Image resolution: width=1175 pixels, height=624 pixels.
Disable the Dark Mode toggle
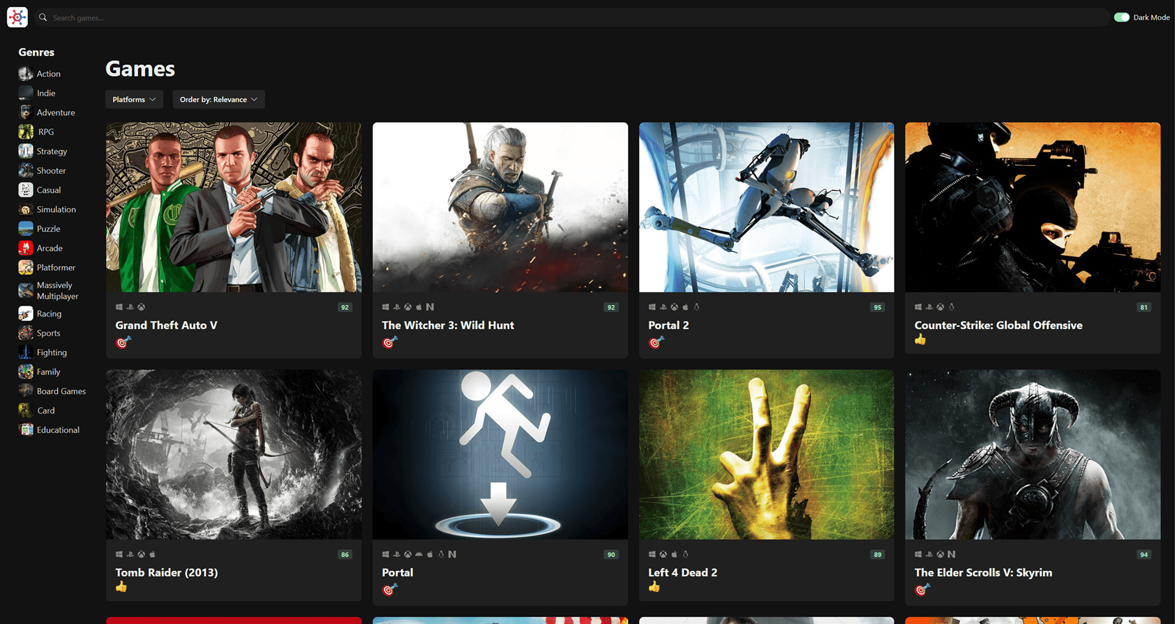tap(1123, 17)
